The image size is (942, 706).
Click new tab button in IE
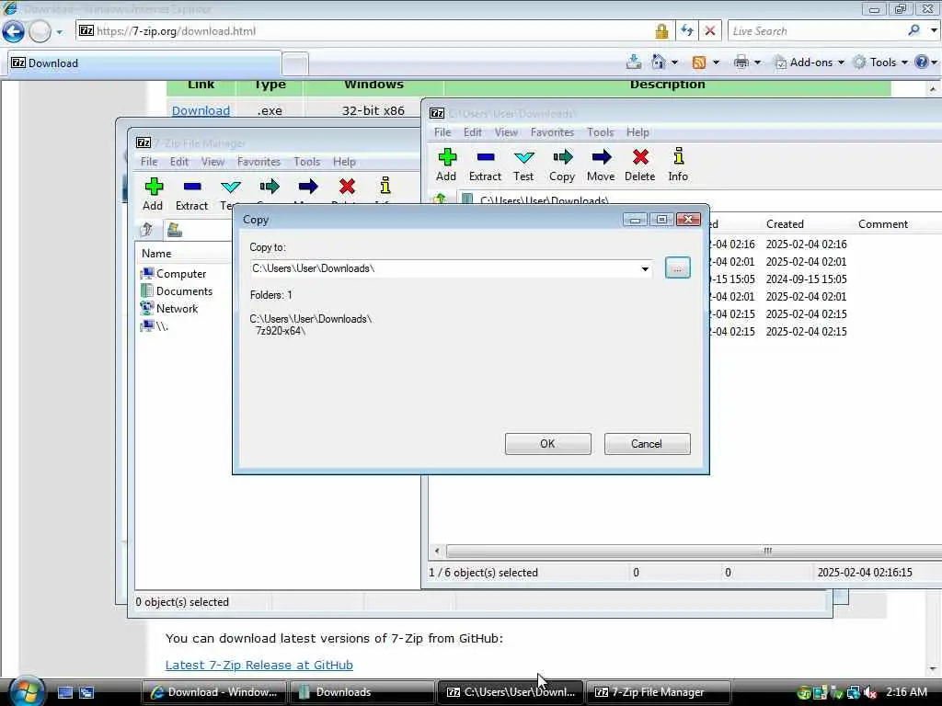point(295,63)
